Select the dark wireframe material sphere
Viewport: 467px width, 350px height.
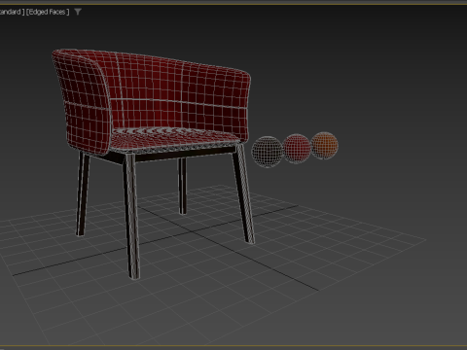(268, 152)
